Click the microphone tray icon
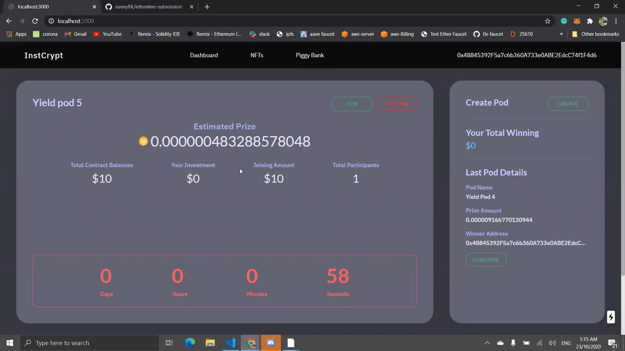 click(513, 343)
